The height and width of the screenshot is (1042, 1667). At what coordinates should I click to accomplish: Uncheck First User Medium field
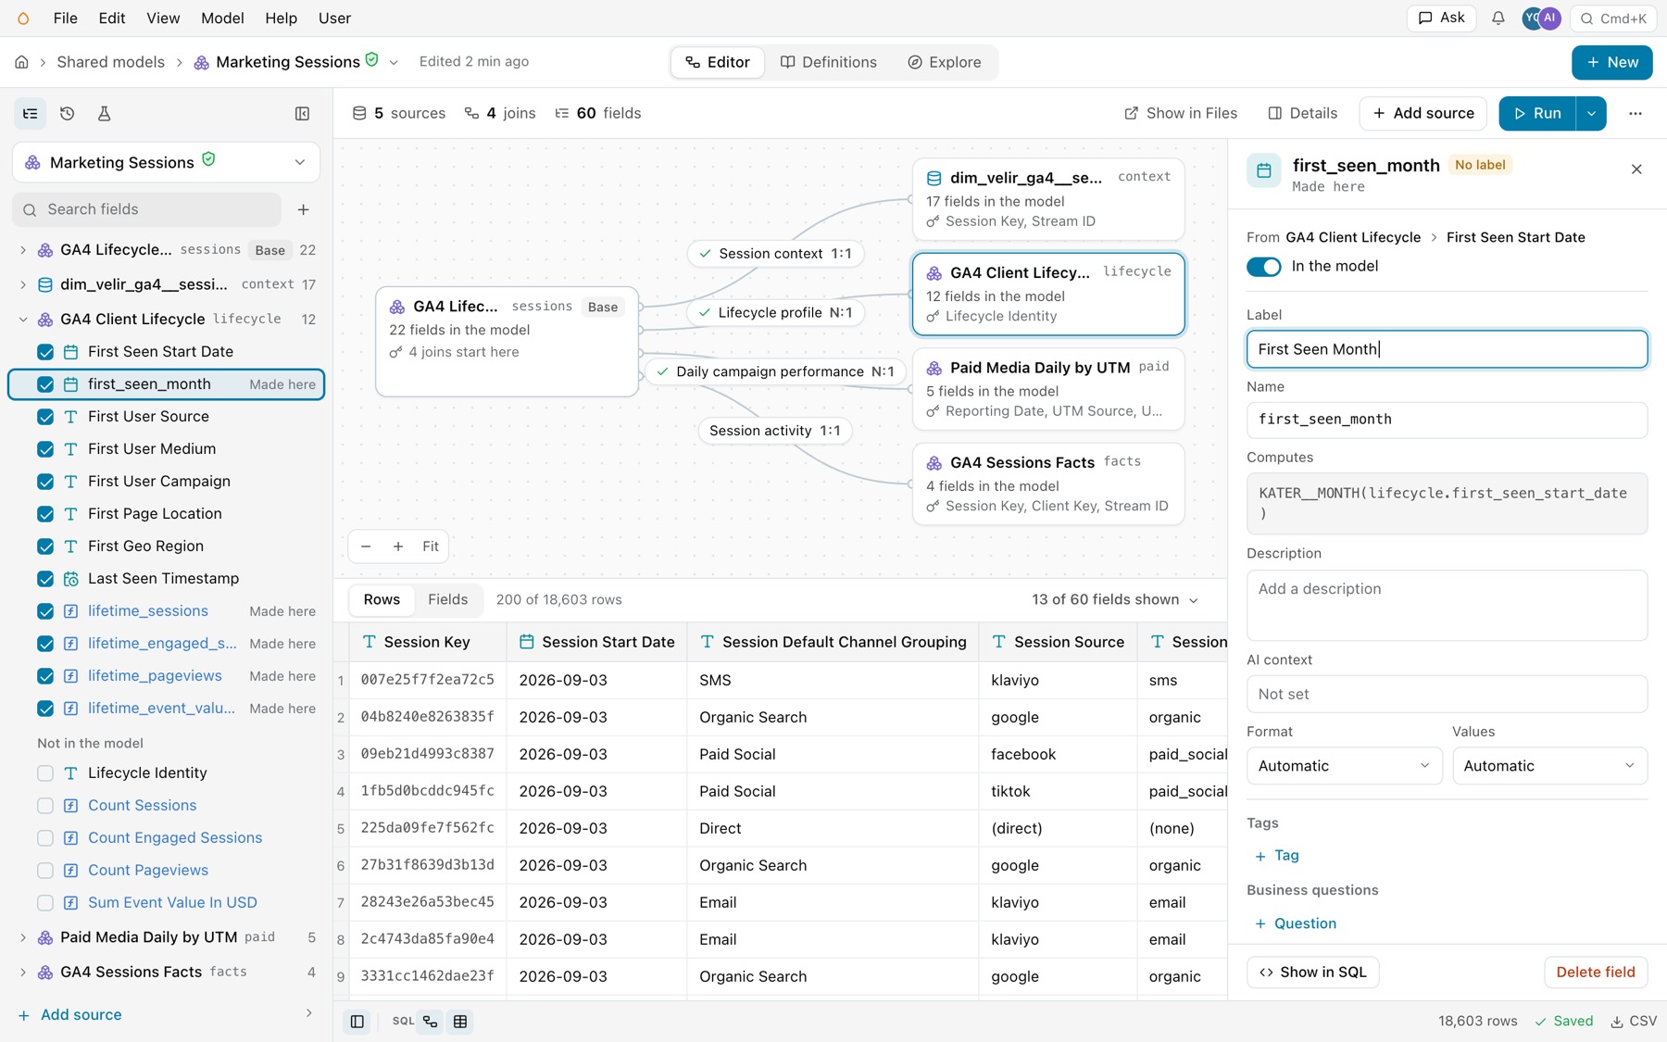point(45,449)
